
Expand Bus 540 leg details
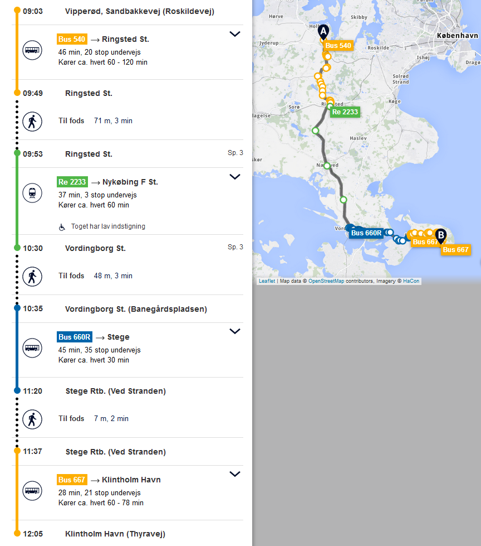click(235, 34)
